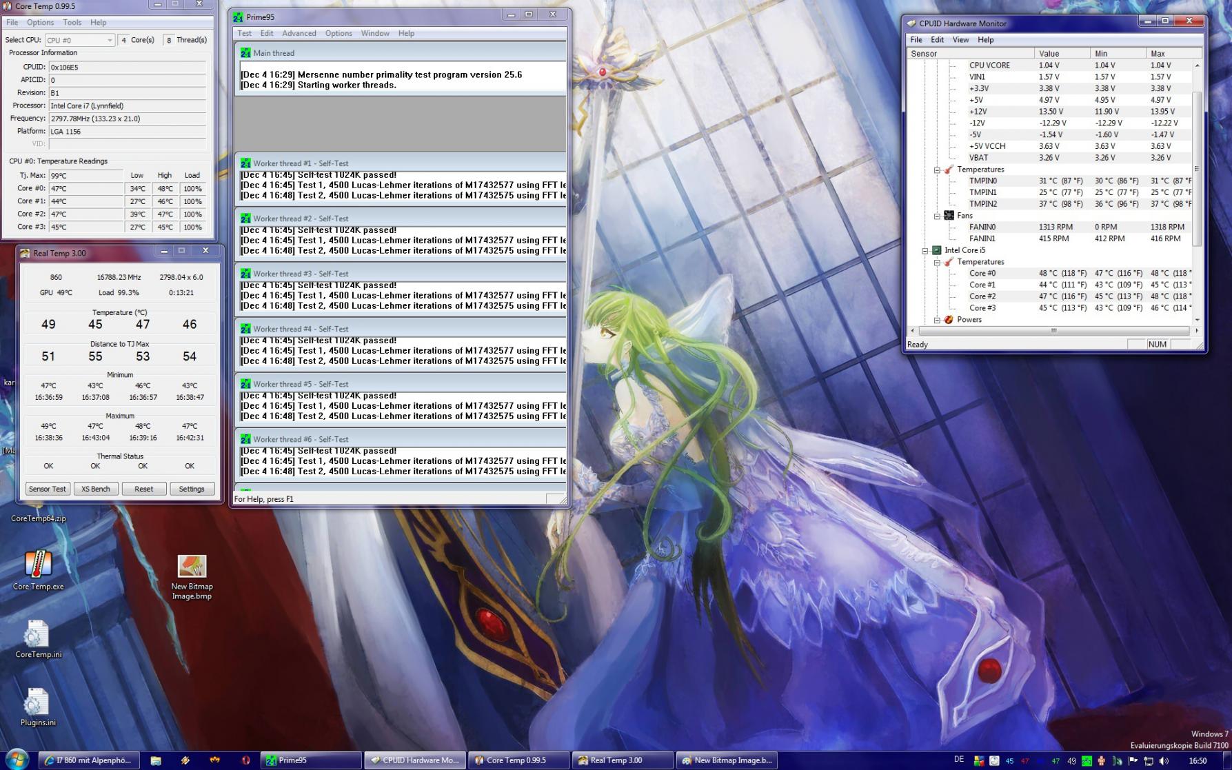Open the File menu in Core Temp
1232x770 pixels.
(12, 22)
